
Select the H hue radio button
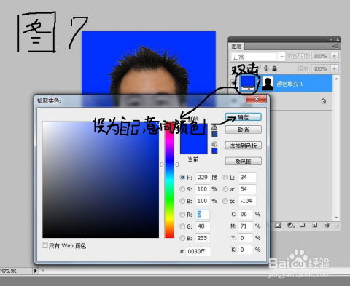(x=182, y=178)
